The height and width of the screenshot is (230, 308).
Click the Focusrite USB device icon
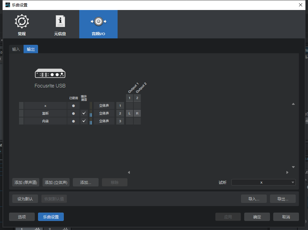(50, 74)
